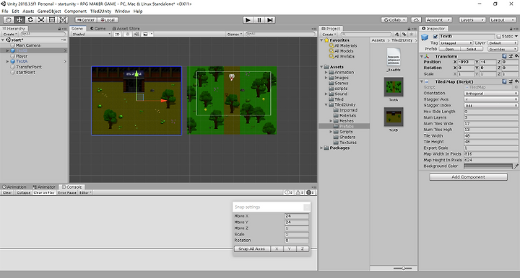This screenshot has width=520, height=278.
Task: Select the TestA prefab thumbnail
Action: point(394,86)
